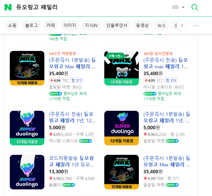Open 코드자동발송 듀오링고 패밀리 1년 product link
The height and width of the screenshot is (196, 212).
click(71, 161)
